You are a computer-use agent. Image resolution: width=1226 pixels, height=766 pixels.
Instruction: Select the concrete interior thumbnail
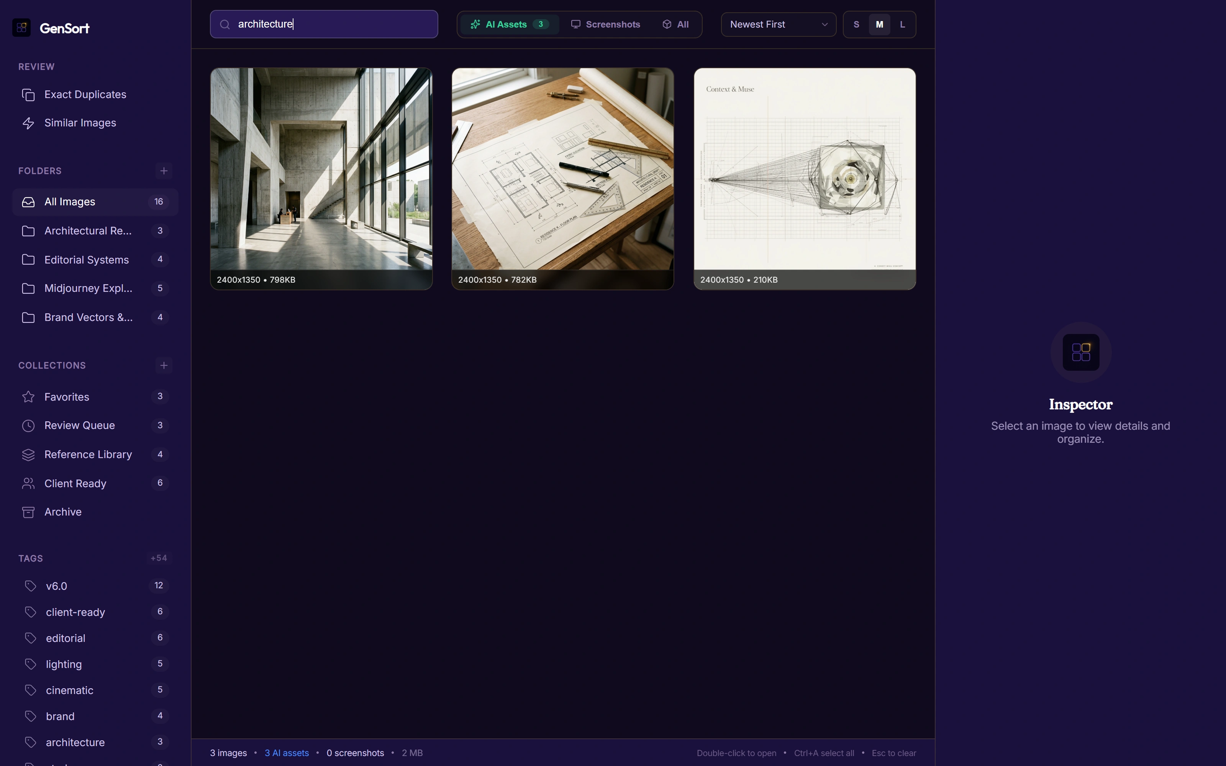321,179
